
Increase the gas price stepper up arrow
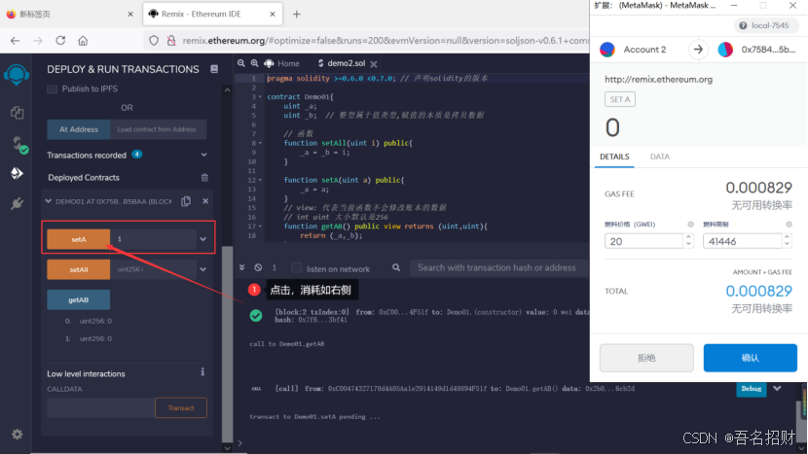(x=688, y=237)
